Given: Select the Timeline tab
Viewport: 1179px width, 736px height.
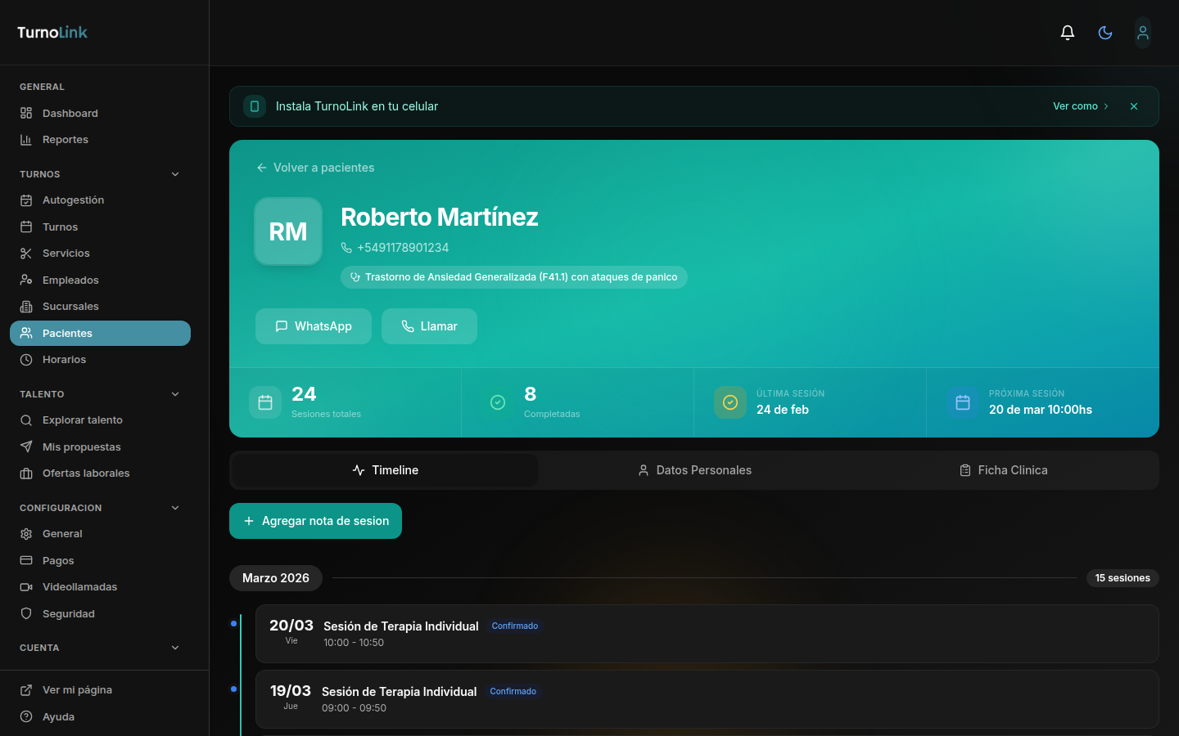Looking at the screenshot, I should 385,470.
